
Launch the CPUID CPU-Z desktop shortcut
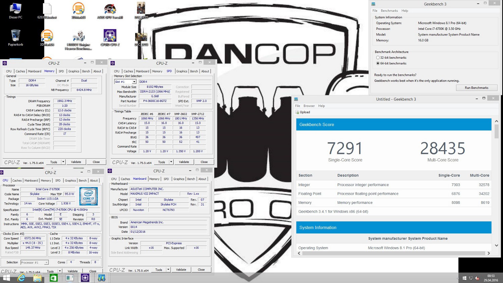pyautogui.click(x=110, y=37)
